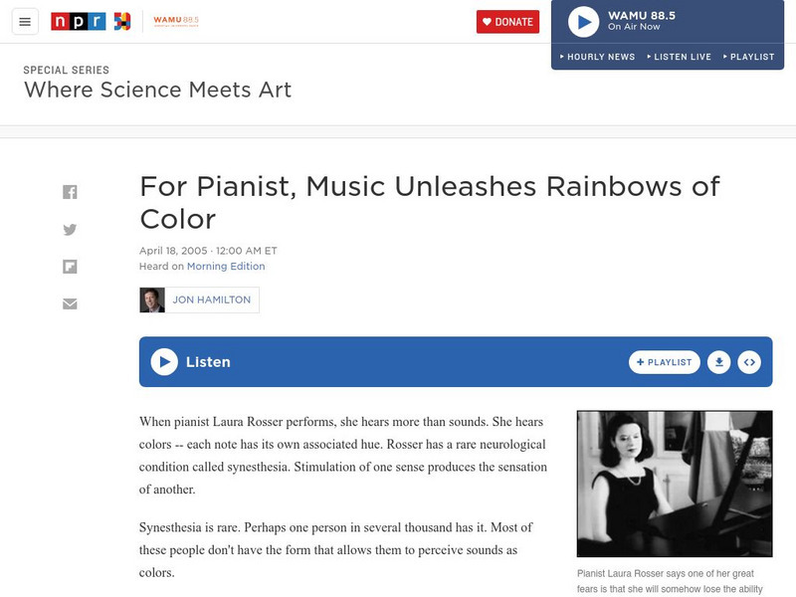Add story to playlist

[665, 362]
